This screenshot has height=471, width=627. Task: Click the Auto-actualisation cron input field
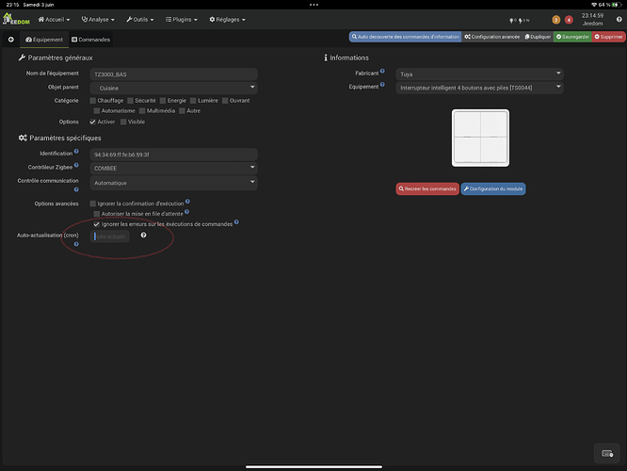pyautogui.click(x=111, y=235)
